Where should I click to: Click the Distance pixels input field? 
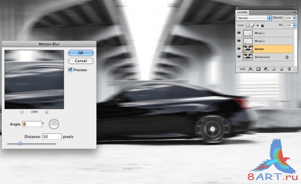pos(52,136)
